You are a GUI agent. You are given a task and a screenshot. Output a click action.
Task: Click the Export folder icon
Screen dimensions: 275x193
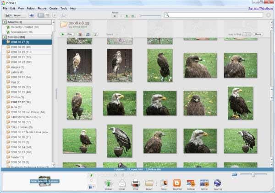pyautogui.click(x=149, y=184)
